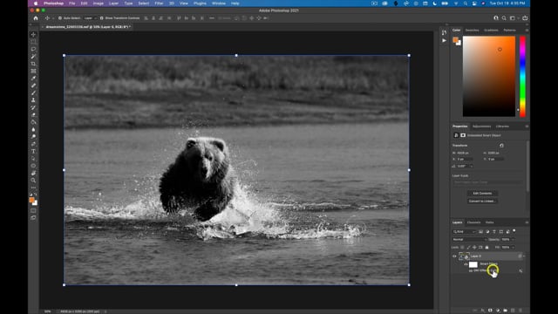Open the Layer menu in menu bar
Image resolution: width=558 pixels, height=314 pixels.
(x=113, y=3)
